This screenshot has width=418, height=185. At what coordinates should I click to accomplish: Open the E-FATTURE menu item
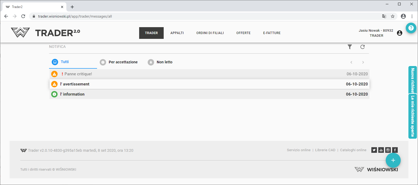[x=272, y=33]
